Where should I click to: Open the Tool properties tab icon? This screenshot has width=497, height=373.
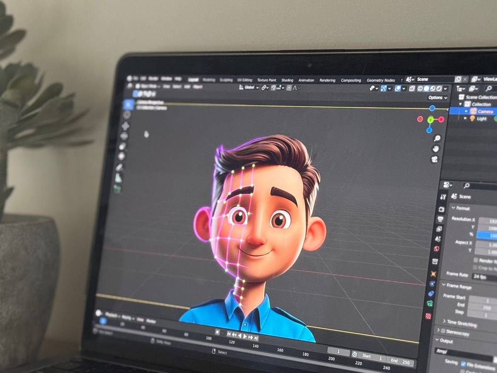click(x=443, y=197)
